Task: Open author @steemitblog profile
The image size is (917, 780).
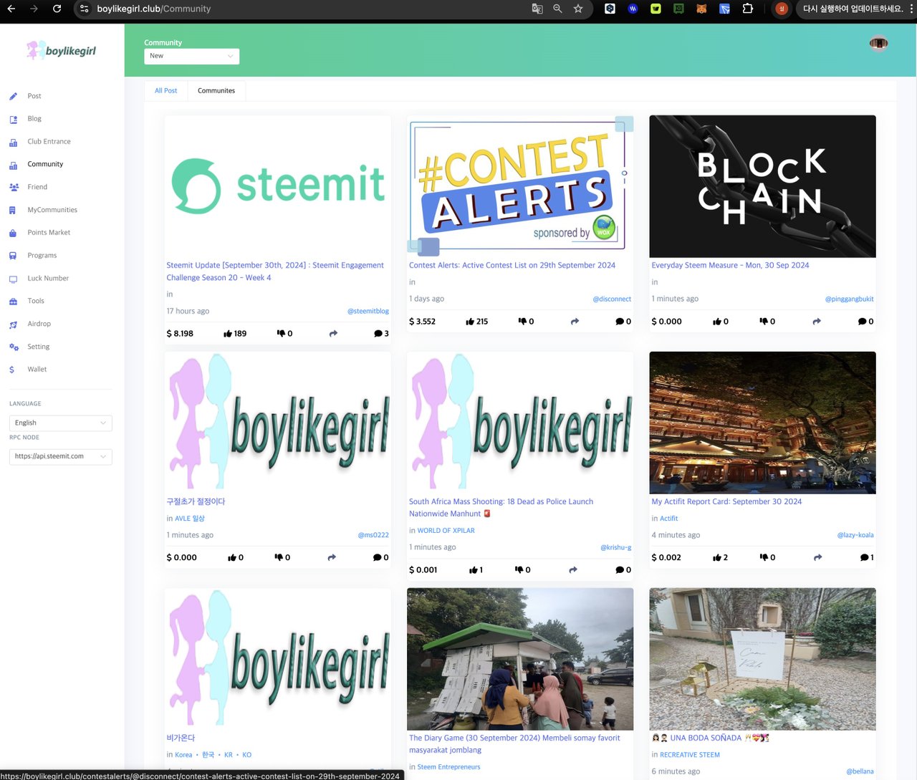Action: click(368, 311)
